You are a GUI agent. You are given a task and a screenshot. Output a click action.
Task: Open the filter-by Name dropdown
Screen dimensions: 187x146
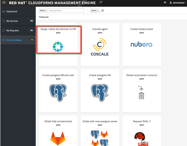click(x=43, y=10)
